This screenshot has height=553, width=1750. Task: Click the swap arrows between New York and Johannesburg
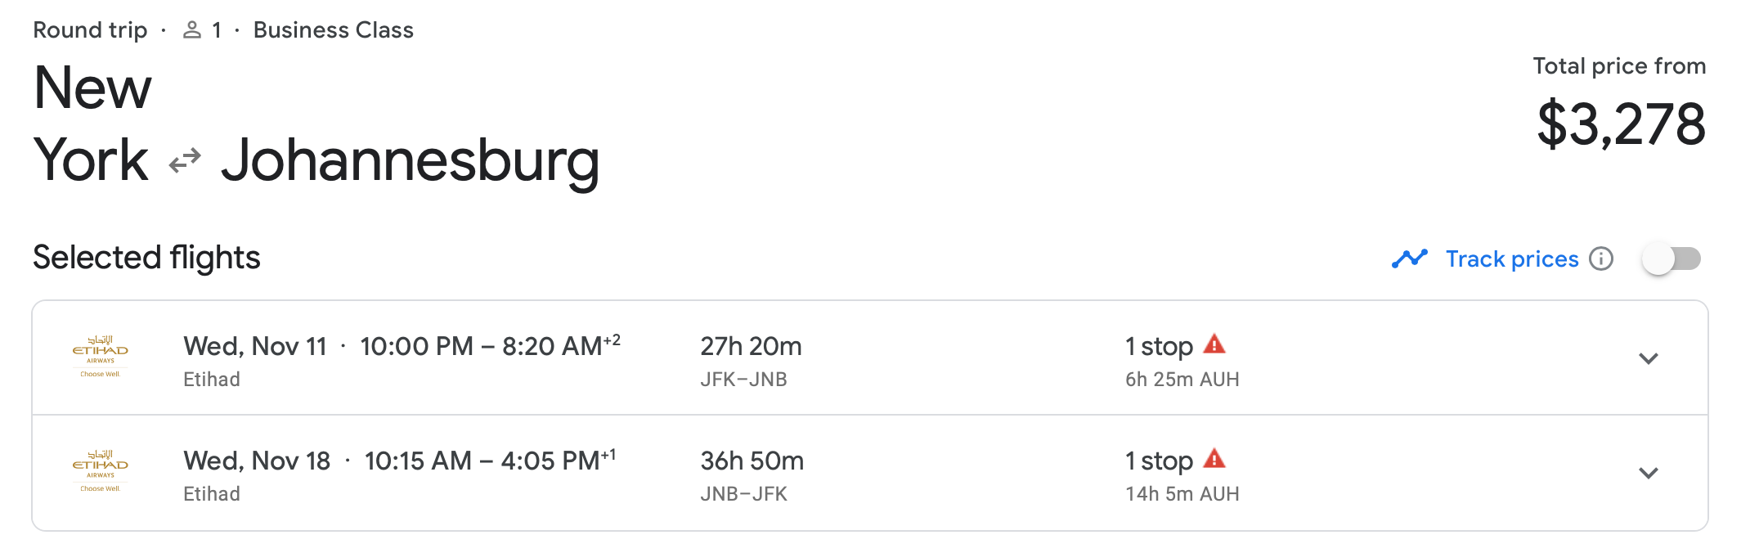coord(186,159)
